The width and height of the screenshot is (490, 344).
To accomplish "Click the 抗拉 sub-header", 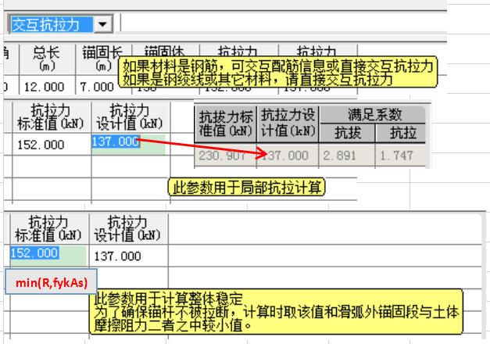I will point(401,133).
